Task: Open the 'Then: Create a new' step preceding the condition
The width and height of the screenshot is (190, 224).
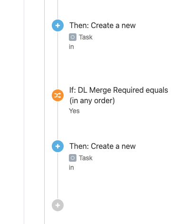Action: click(x=103, y=25)
